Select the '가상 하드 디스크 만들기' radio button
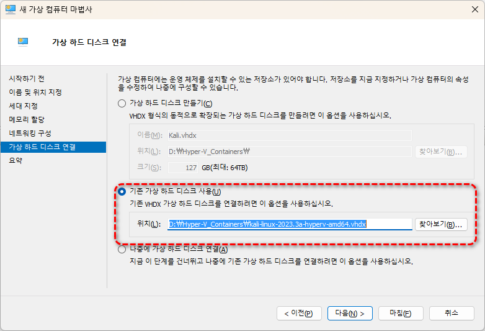The width and height of the screenshot is (485, 331). [x=122, y=104]
